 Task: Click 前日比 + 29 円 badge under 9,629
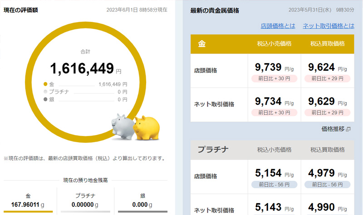pos(327,112)
